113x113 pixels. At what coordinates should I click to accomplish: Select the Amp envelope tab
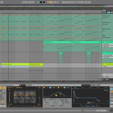point(75,88)
